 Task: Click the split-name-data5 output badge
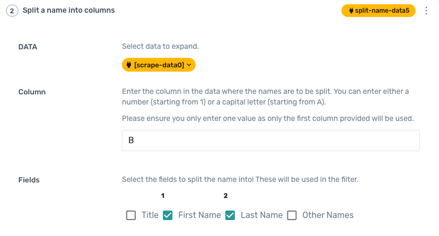pyautogui.click(x=379, y=11)
